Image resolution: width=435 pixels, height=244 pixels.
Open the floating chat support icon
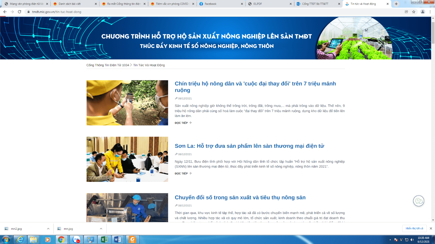(419, 201)
